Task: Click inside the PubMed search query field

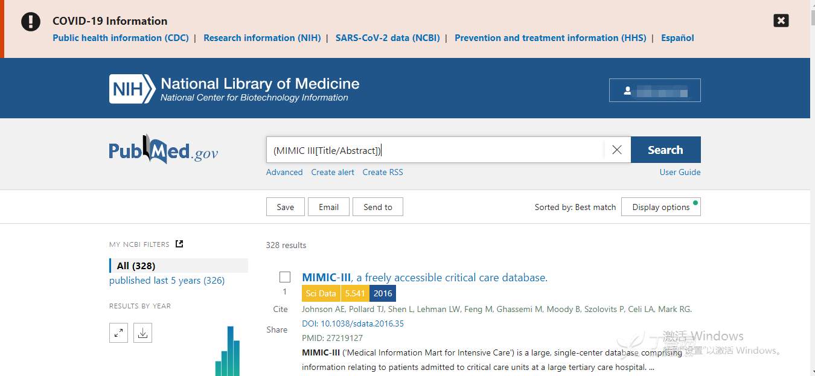Action: tap(435, 150)
